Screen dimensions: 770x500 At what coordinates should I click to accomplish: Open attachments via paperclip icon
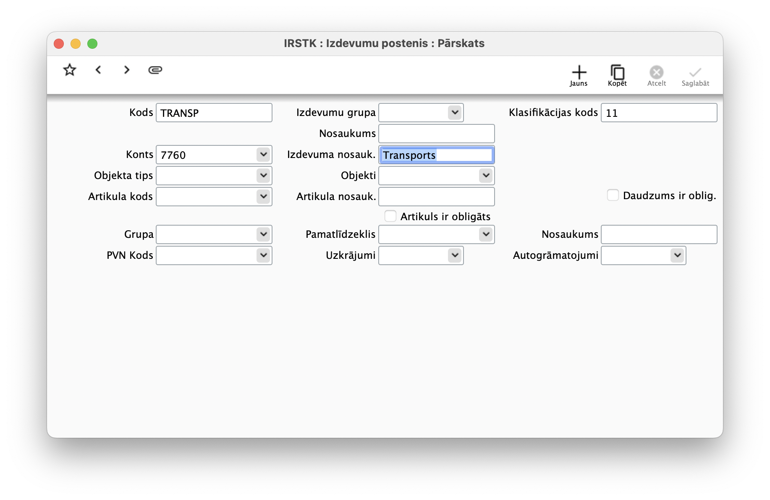click(155, 70)
